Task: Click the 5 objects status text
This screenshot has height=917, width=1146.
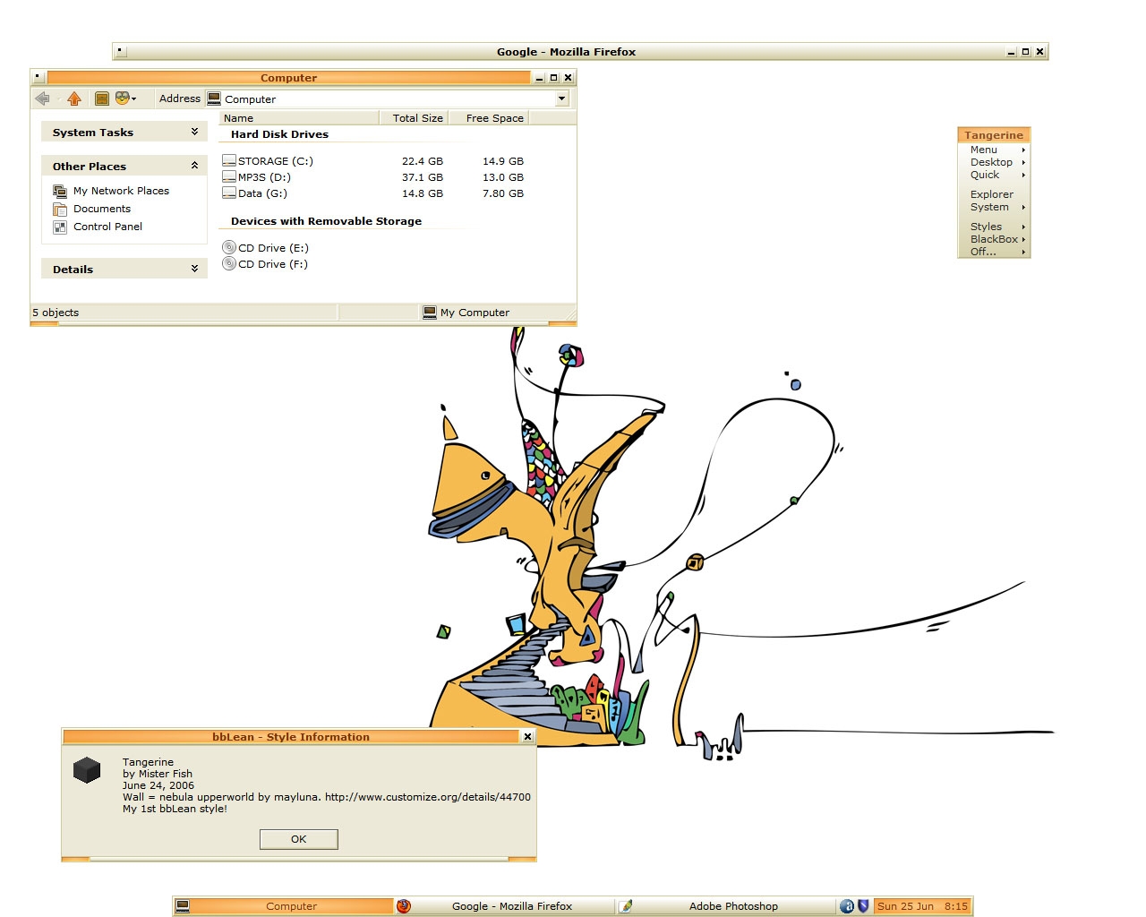Action: [x=56, y=313]
